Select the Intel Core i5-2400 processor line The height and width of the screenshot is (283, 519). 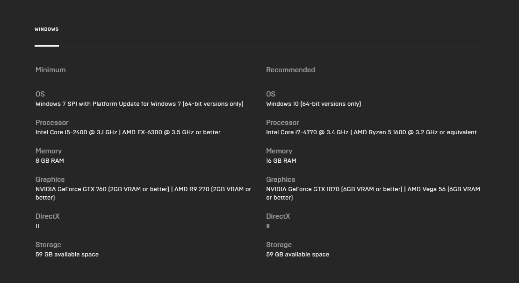(x=128, y=132)
